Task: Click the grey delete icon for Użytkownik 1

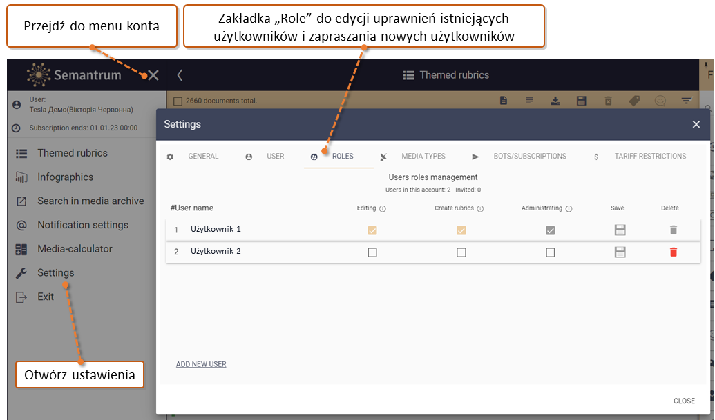Action: (x=673, y=230)
